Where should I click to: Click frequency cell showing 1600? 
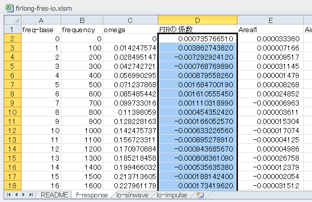tap(82, 186)
